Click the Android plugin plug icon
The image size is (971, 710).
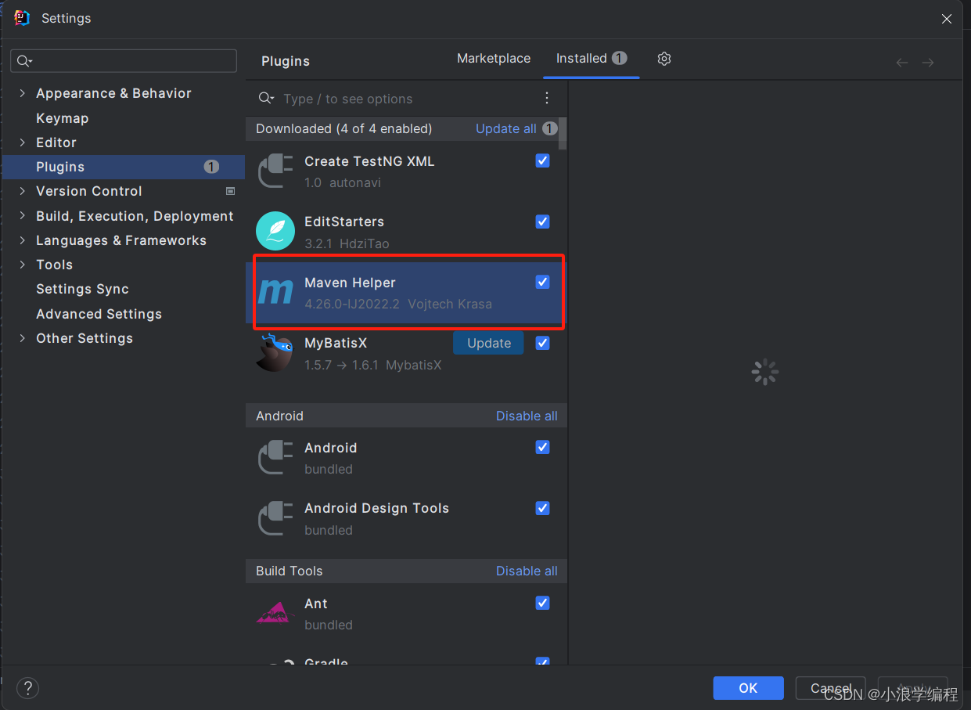pyautogui.click(x=275, y=457)
